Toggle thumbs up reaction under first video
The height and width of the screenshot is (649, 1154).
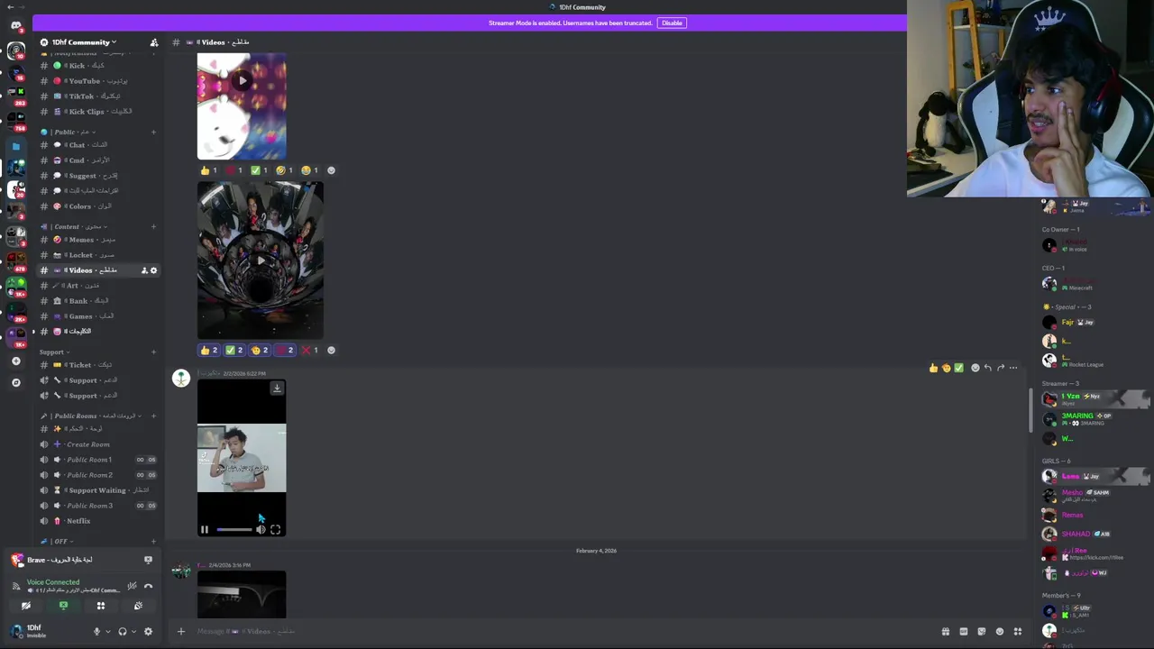click(x=209, y=170)
